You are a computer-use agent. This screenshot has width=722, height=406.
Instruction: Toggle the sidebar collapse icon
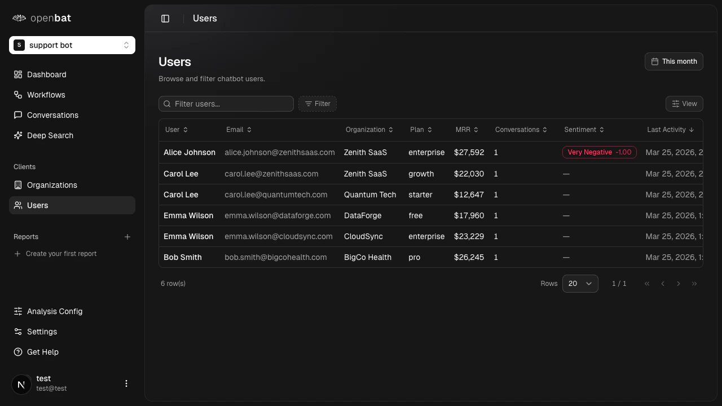(x=165, y=18)
